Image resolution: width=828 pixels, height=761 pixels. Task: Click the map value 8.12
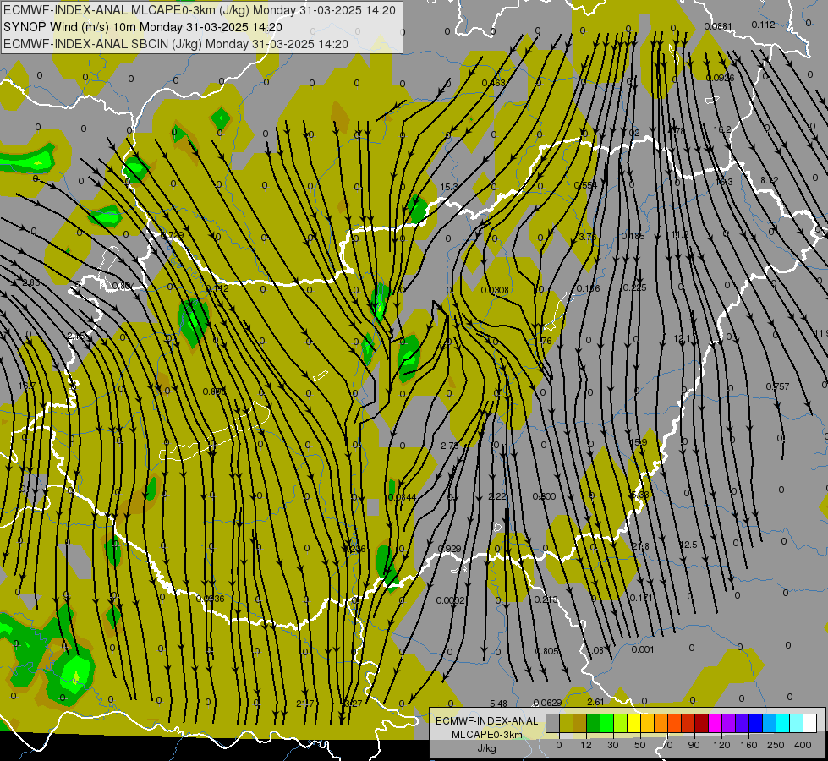point(769,181)
